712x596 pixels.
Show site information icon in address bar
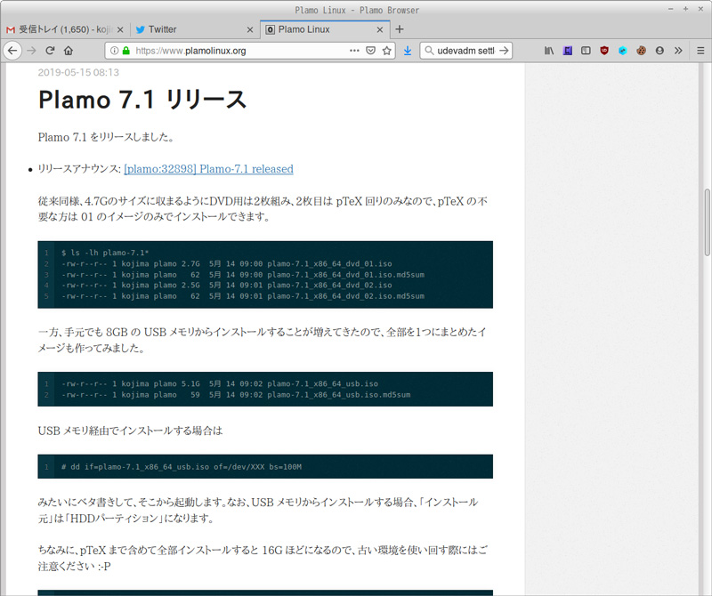pyautogui.click(x=115, y=51)
